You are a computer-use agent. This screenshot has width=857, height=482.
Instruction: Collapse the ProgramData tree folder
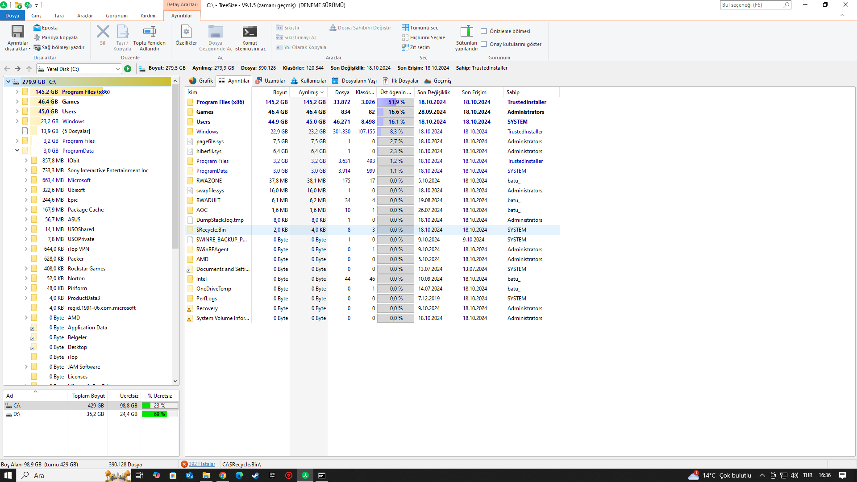pyautogui.click(x=17, y=151)
